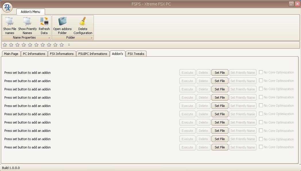Select Set File on the fifth addon row
This screenshot has width=301, height=171.
tap(220, 106)
